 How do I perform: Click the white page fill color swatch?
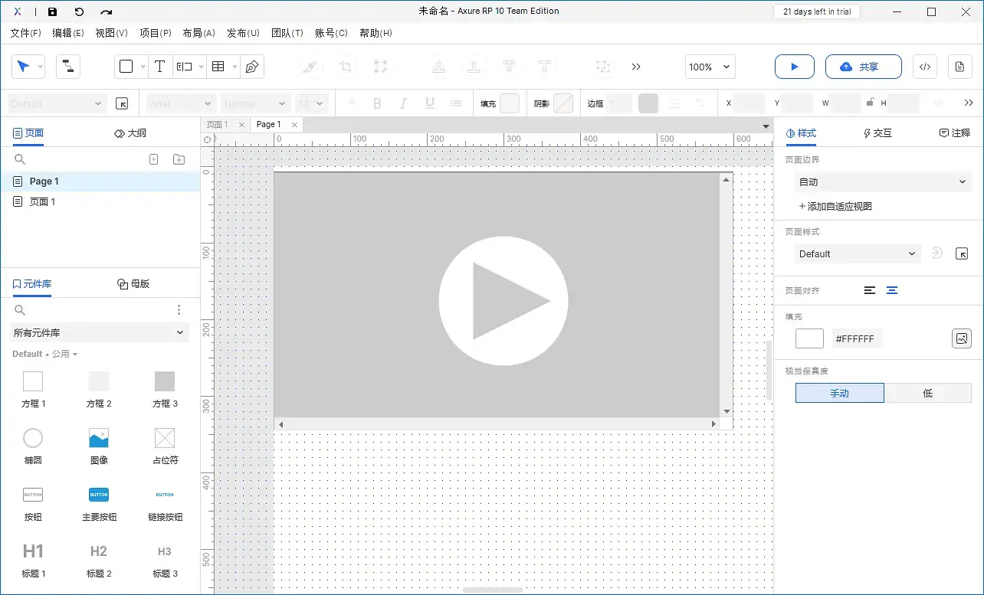click(x=809, y=338)
